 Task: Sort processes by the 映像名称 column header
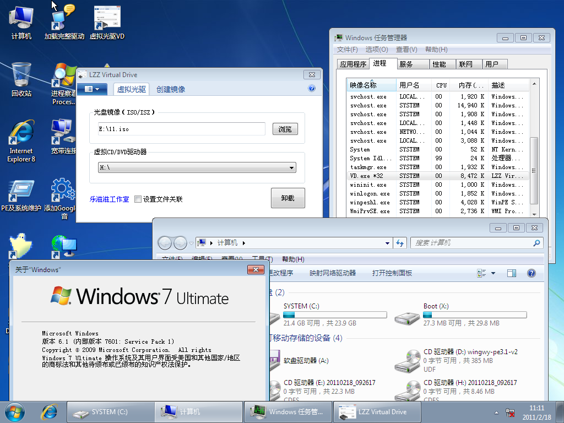(371, 85)
